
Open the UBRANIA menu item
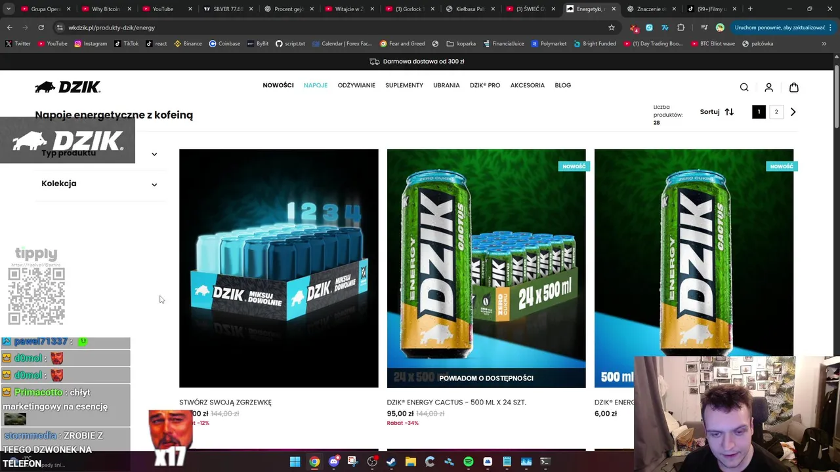click(446, 85)
